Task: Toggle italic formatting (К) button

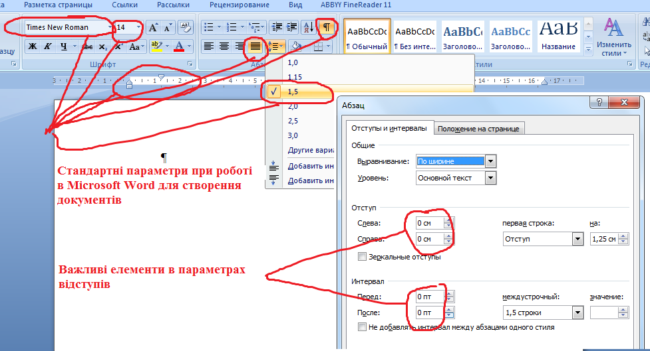Action: pyautogui.click(x=48, y=46)
